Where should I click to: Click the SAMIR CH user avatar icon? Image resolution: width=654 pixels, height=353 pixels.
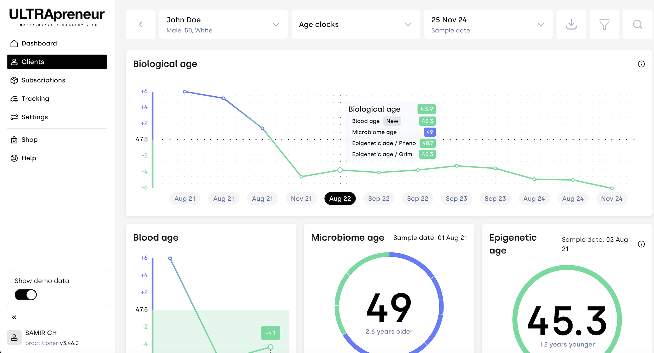(x=14, y=337)
